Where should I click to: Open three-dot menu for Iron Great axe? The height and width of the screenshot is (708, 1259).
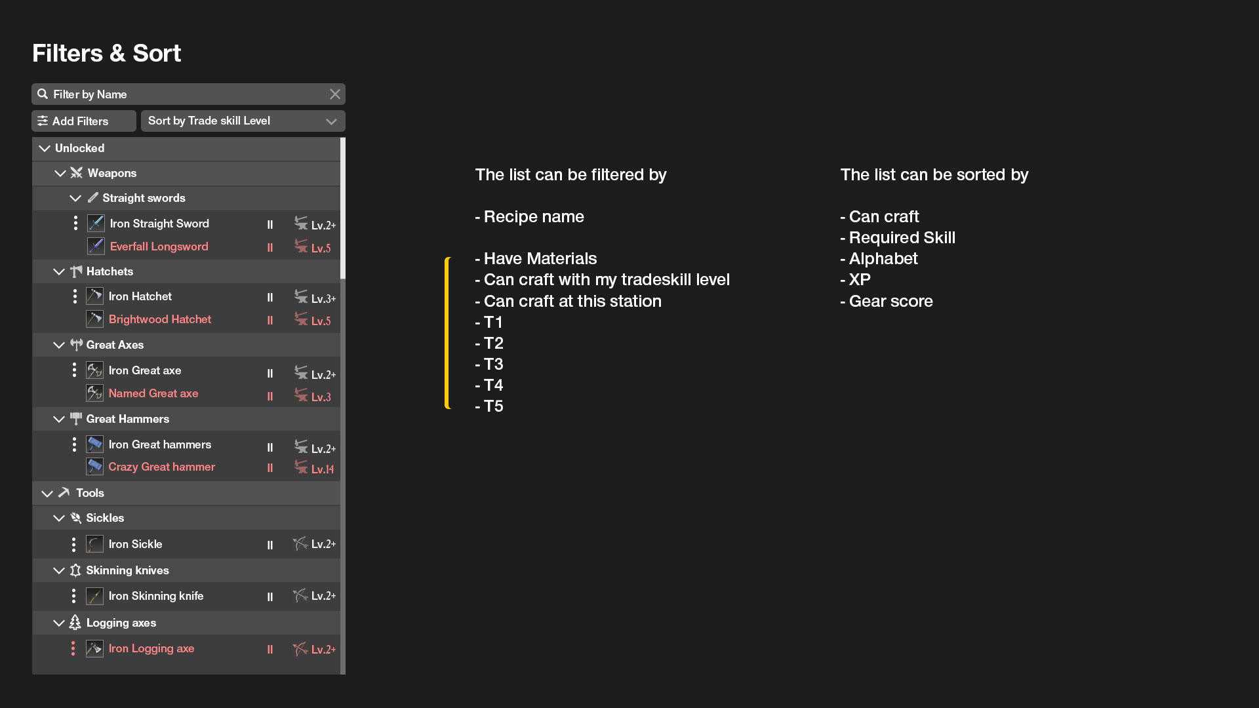pos(74,370)
